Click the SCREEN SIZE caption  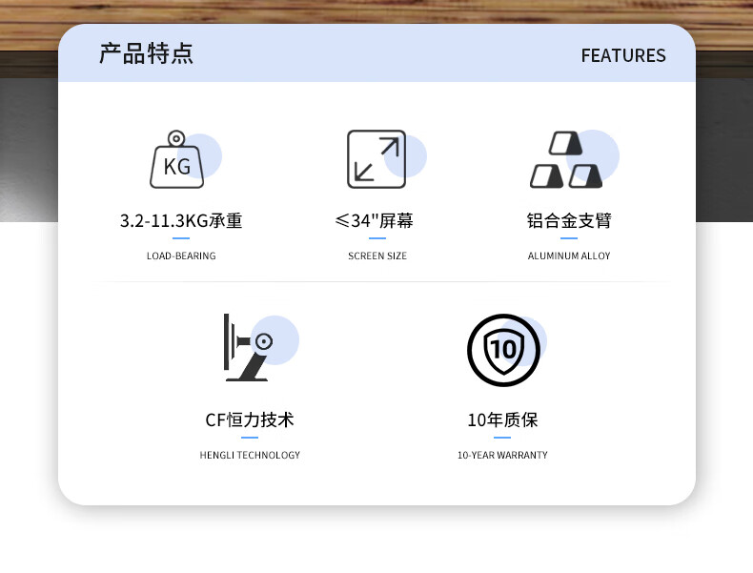[x=377, y=256]
